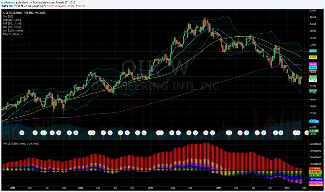Click the MA (50, close) indicator label

[12, 27]
